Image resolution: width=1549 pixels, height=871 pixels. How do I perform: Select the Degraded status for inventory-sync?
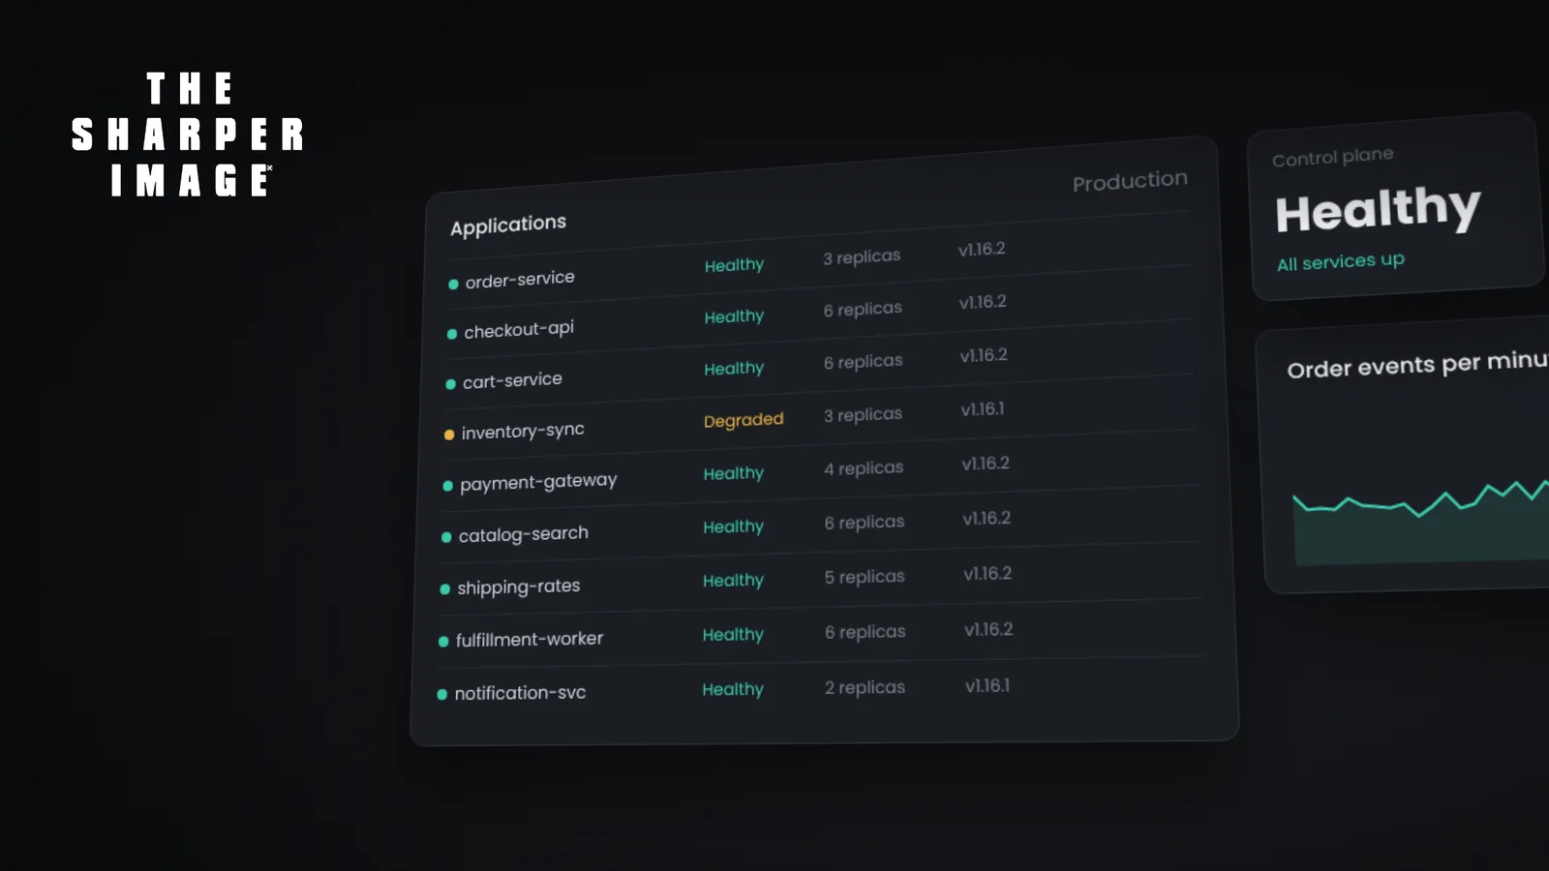pyautogui.click(x=744, y=420)
